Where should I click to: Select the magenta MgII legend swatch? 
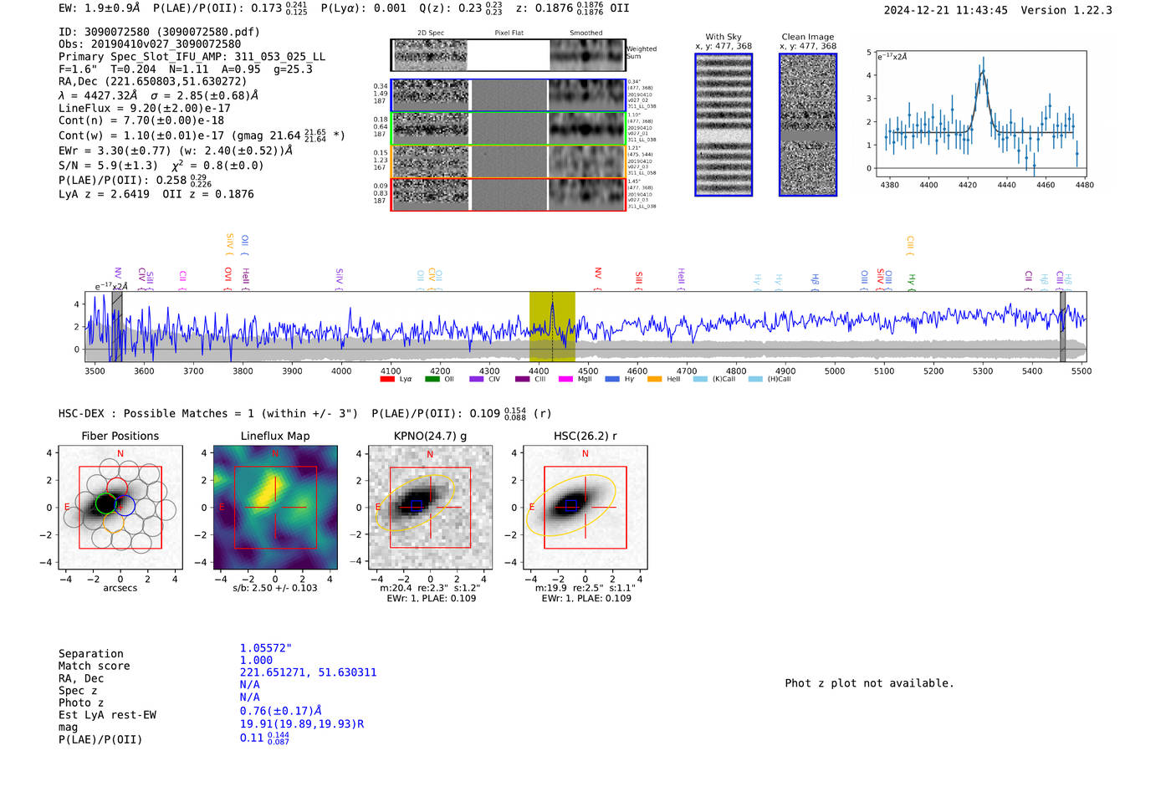pyautogui.click(x=565, y=379)
